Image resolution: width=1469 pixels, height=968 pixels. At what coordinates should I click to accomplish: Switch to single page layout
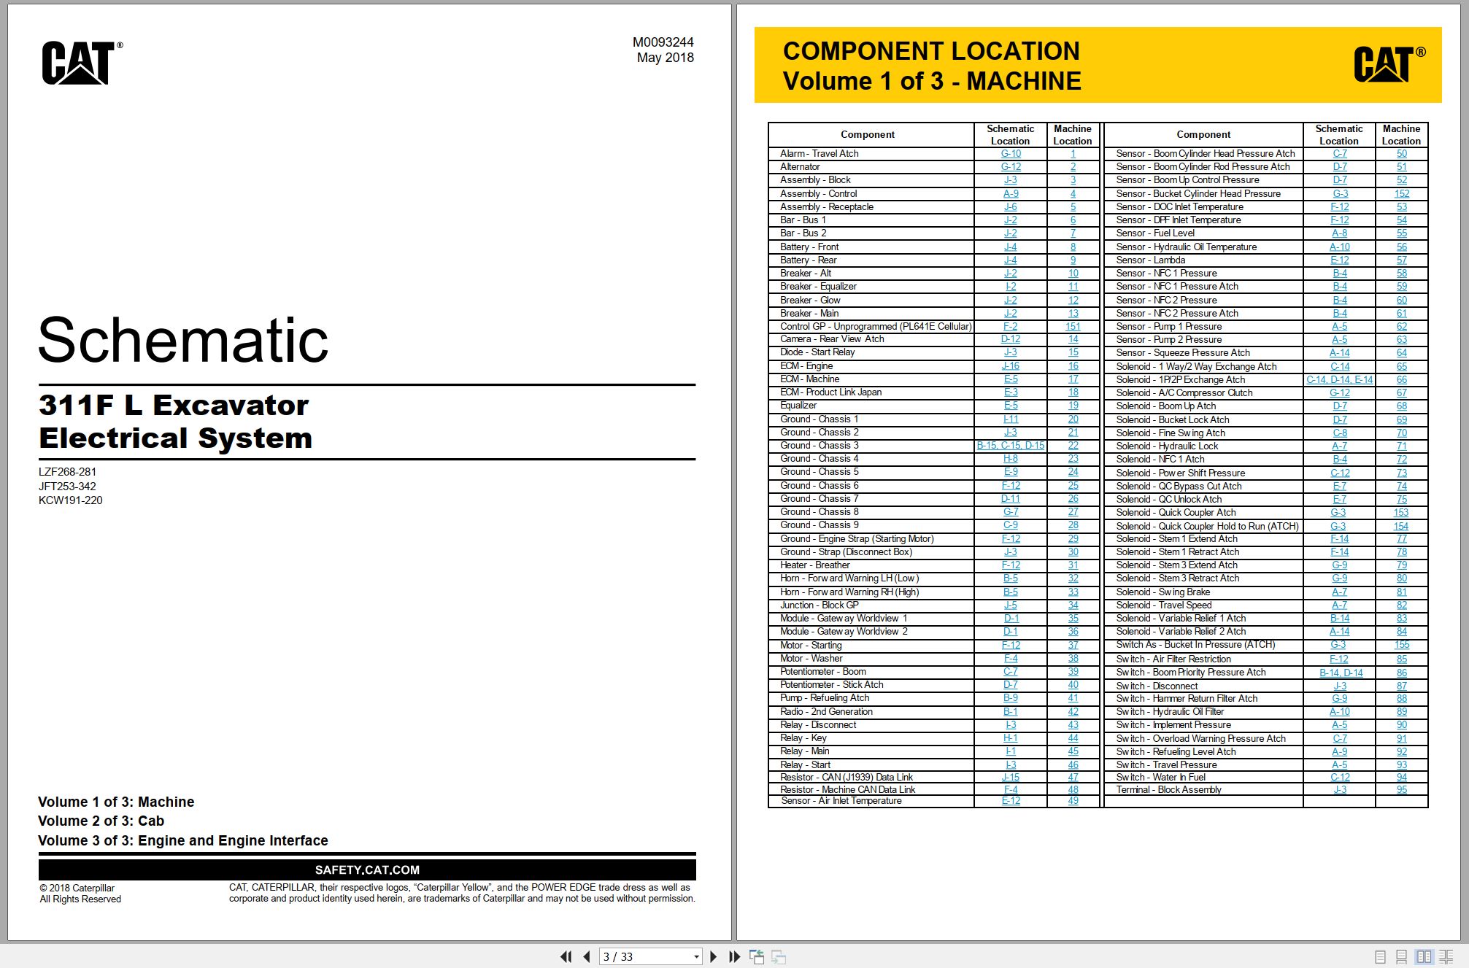1380,956
